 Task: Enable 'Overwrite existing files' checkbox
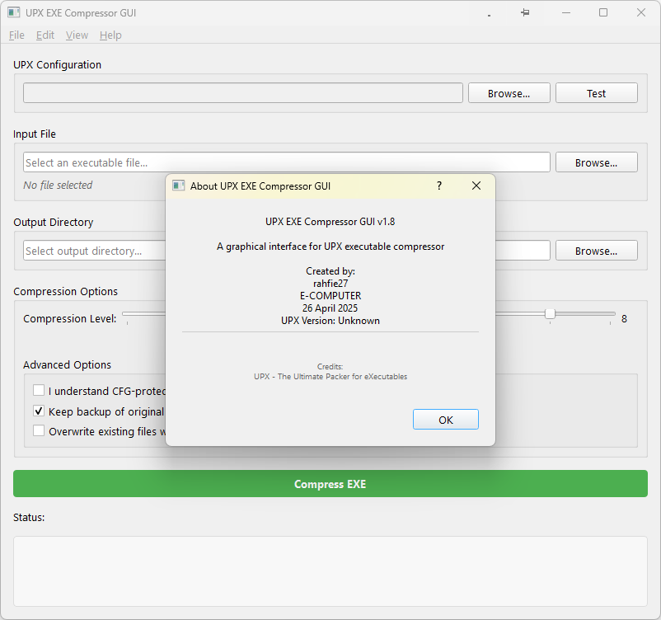coord(39,430)
